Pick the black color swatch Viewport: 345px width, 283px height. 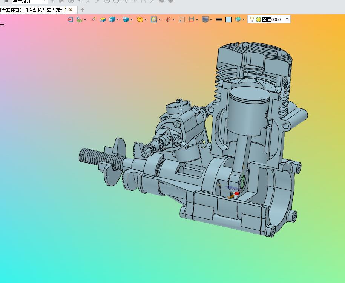[219, 19]
